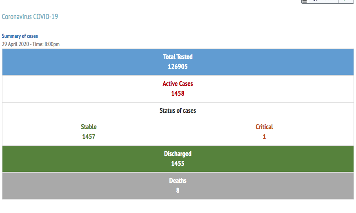Image resolution: width=356 pixels, height=213 pixels.
Task: Select the 1455 discharged number
Action: [178, 163]
